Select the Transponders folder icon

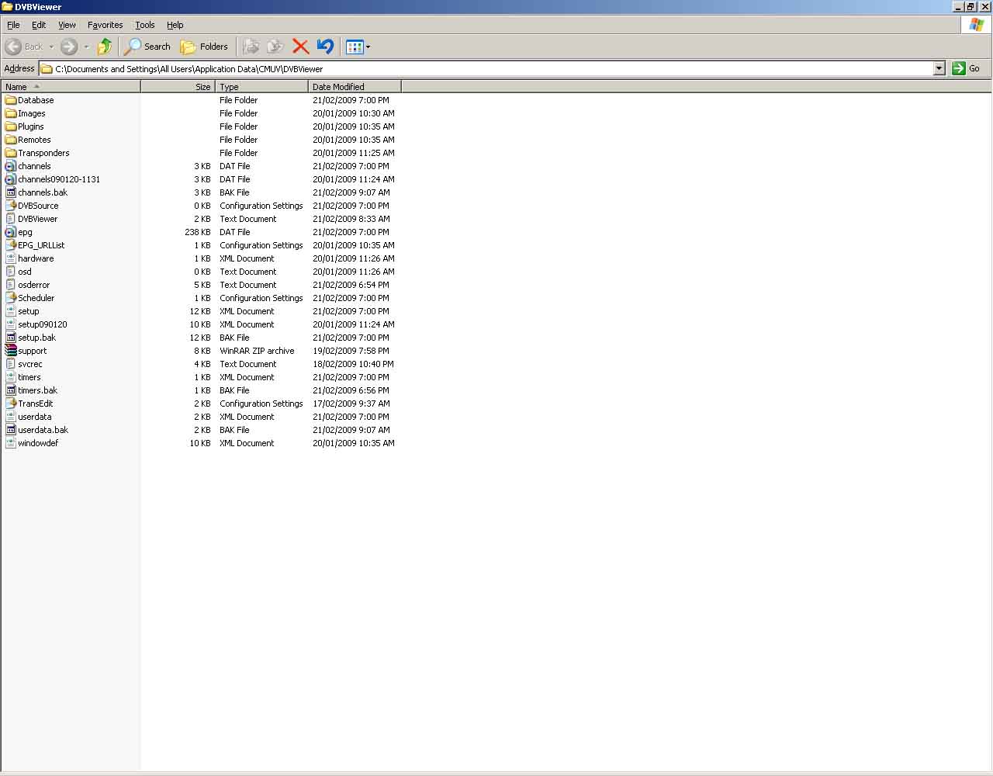(x=11, y=153)
